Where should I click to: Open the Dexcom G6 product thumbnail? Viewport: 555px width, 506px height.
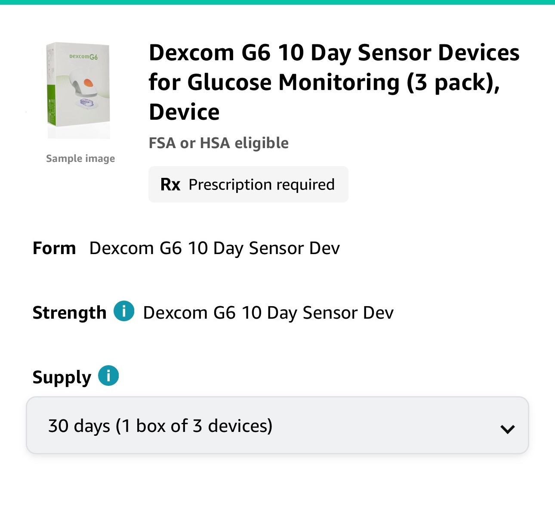pos(78,90)
